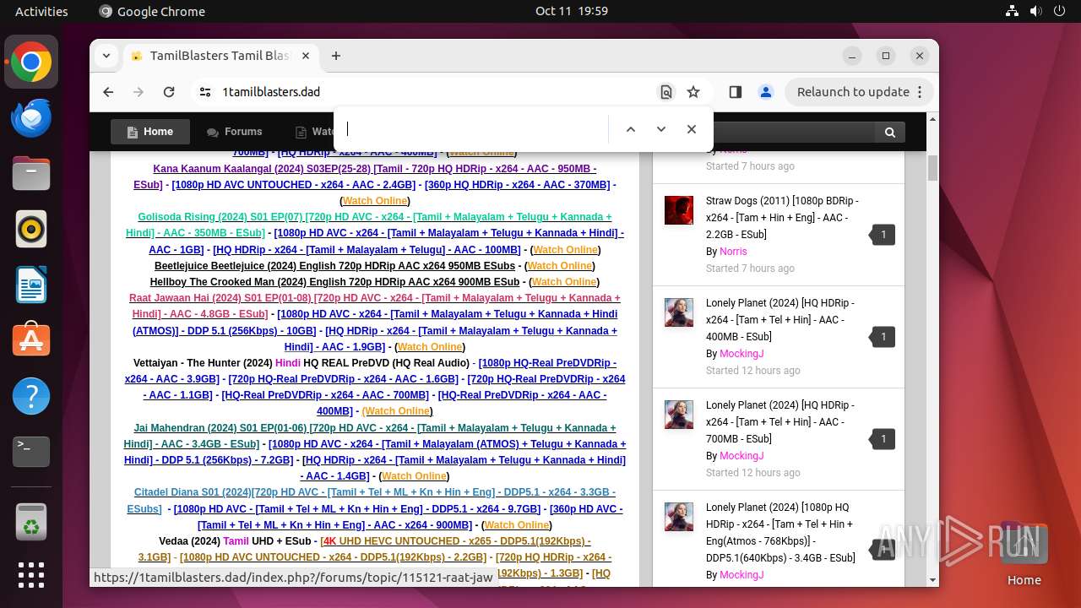
Task: Open Trash from the dock
Action: [31, 521]
